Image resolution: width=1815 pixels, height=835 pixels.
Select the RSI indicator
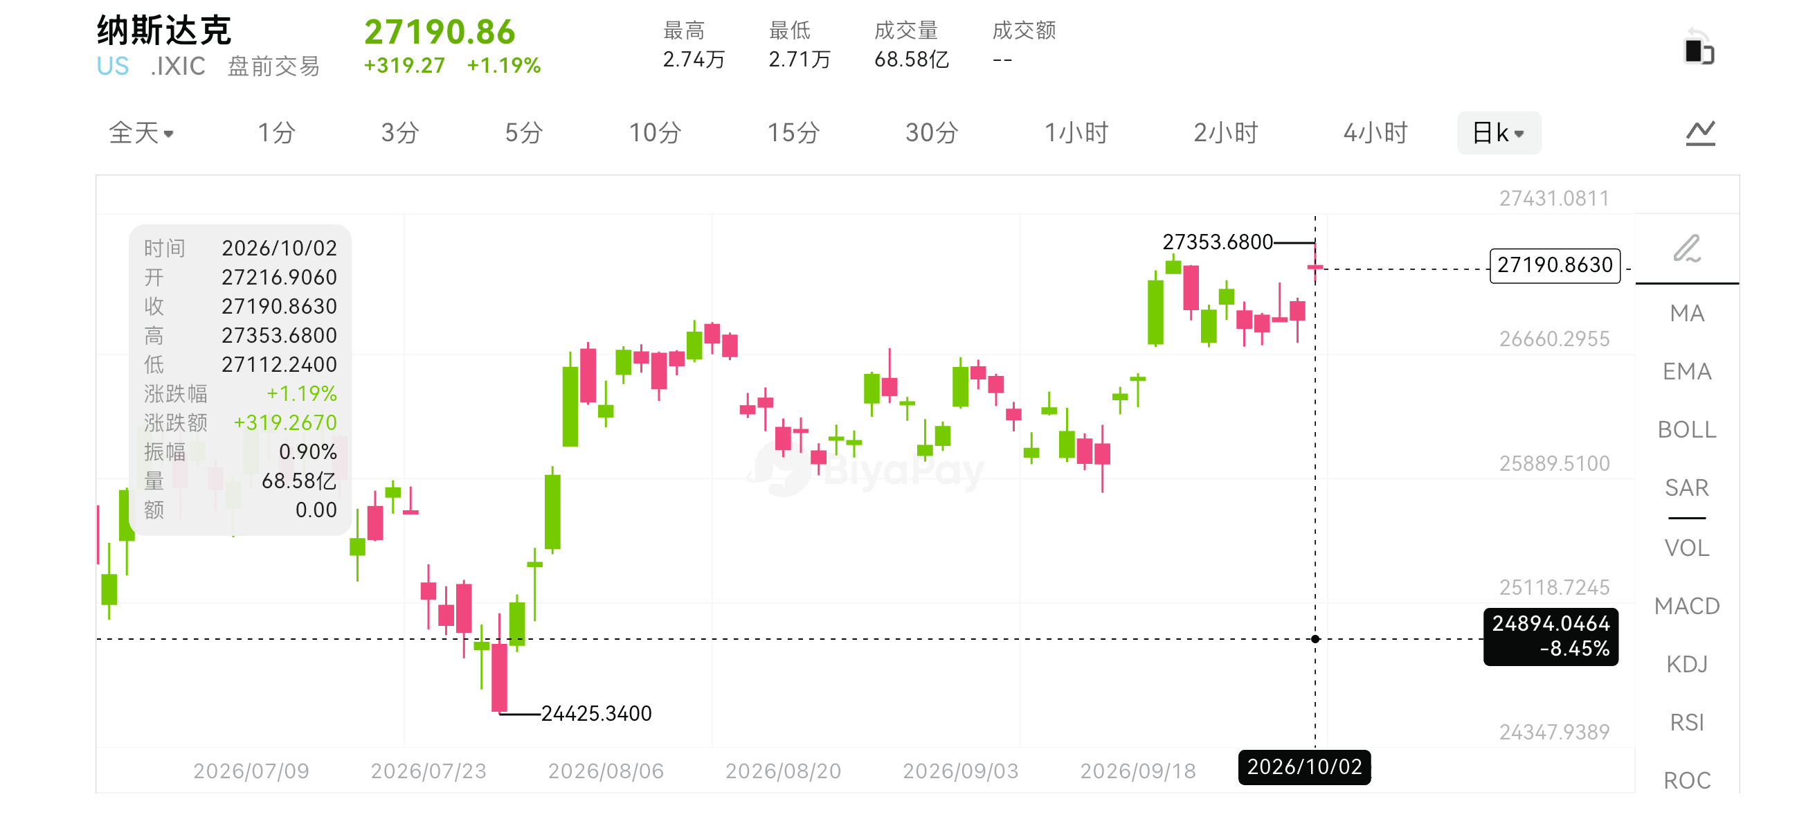coord(1687,722)
